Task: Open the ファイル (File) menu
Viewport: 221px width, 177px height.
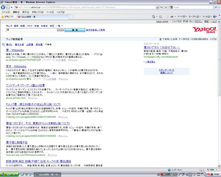Action: (x=6, y=12)
